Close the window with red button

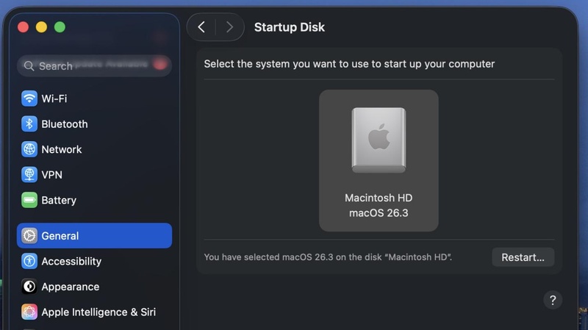(24, 27)
